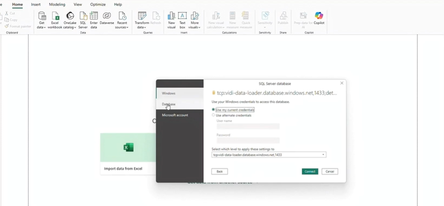
Task: Select Database authentication tab
Action: pyautogui.click(x=180, y=104)
